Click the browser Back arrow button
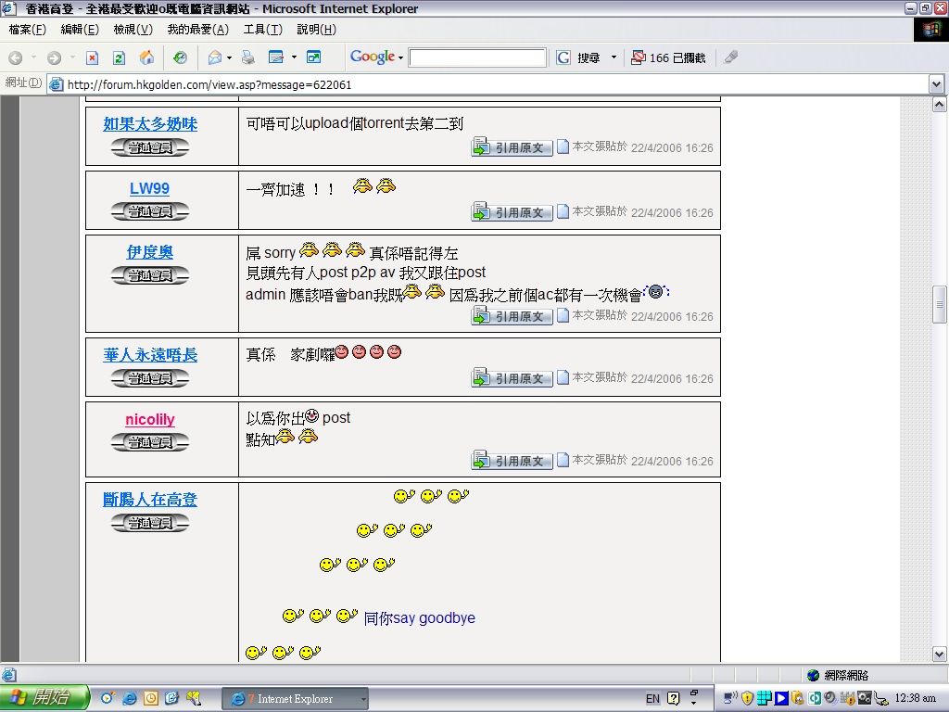This screenshot has width=949, height=712. click(16, 57)
